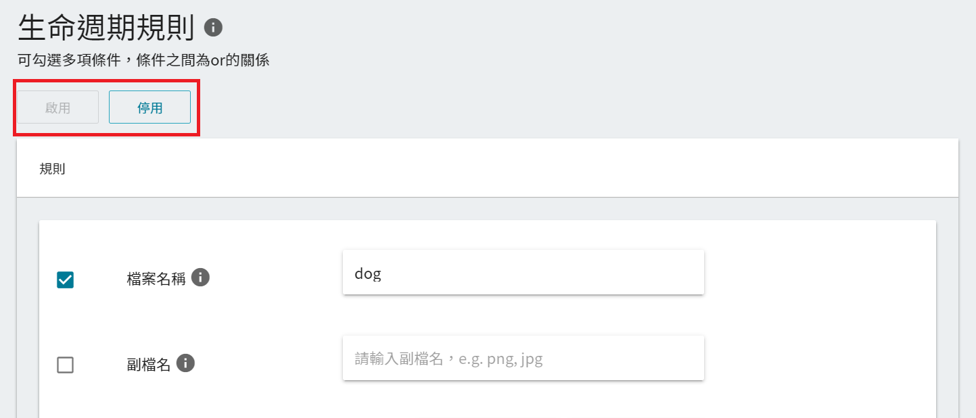Show the 檔案名稱 info tooltip icon
This screenshot has width=976, height=418.
coord(200,277)
